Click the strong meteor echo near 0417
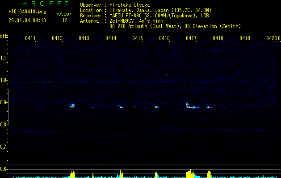This screenshot has height=178, width=281. pyautogui.click(x=189, y=106)
